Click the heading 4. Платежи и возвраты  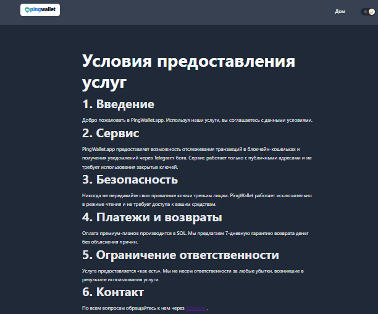click(x=152, y=217)
